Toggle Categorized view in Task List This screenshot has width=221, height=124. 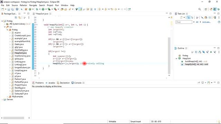189,18
